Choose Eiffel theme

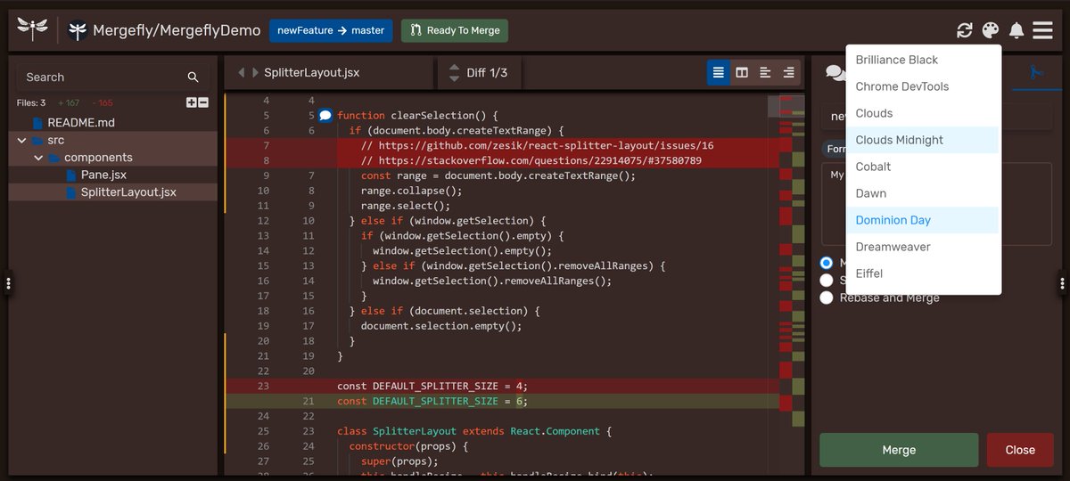pos(923,273)
